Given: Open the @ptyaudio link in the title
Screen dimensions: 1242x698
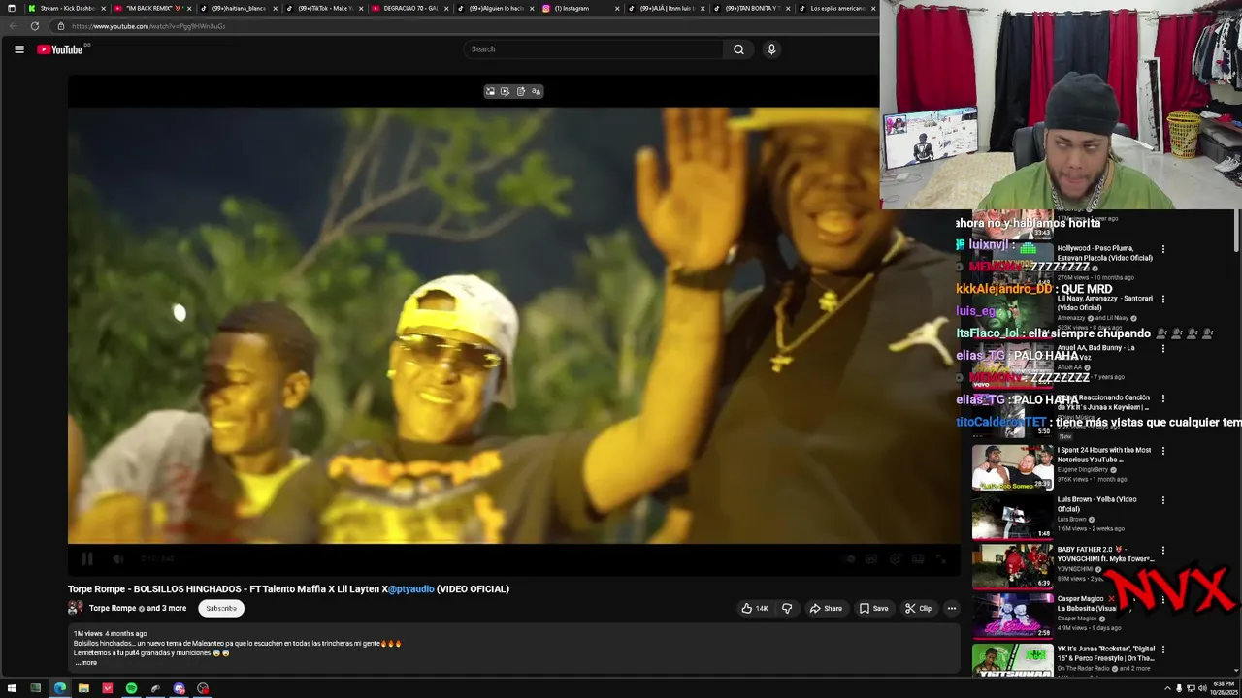Looking at the screenshot, I should pyautogui.click(x=411, y=589).
